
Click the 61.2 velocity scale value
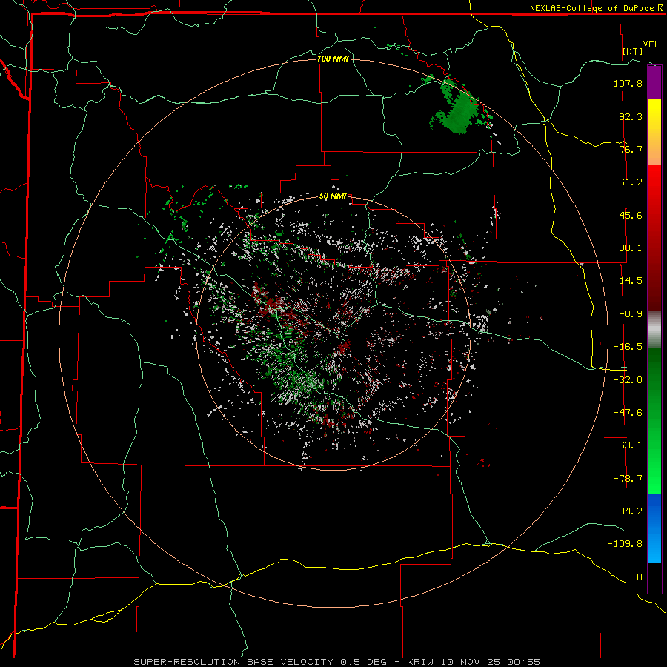tap(631, 182)
